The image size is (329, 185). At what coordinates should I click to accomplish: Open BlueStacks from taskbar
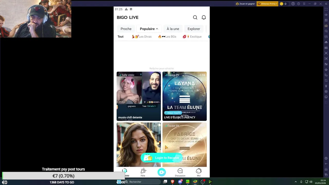pyautogui.click(x=195, y=182)
